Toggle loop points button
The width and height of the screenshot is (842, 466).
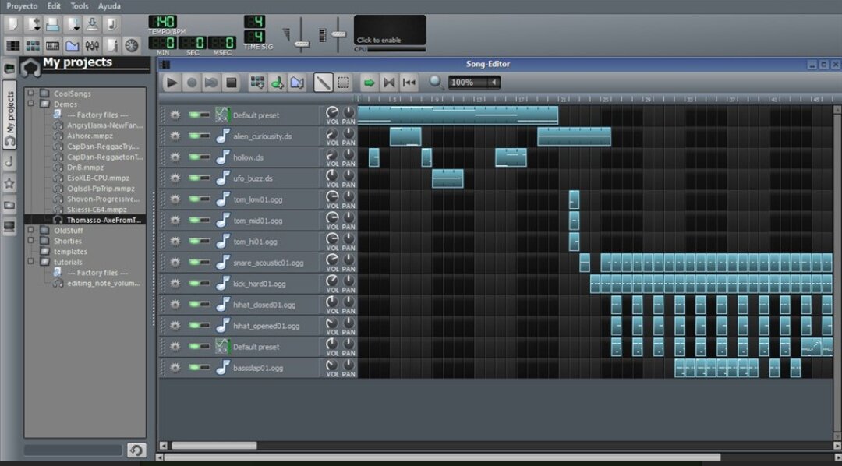point(389,83)
